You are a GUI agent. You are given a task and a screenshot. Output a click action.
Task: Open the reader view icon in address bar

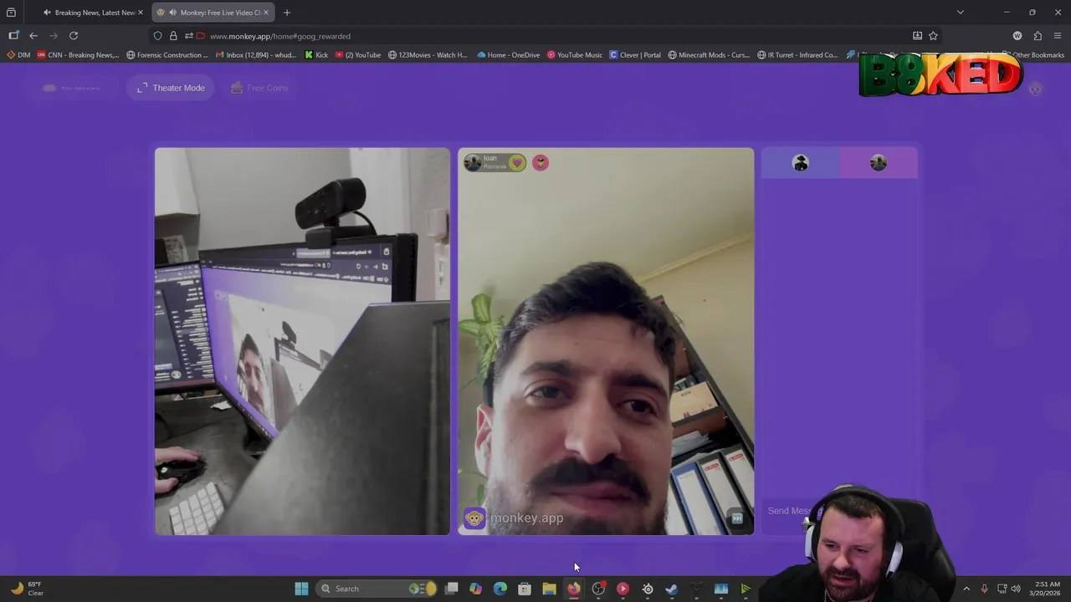click(x=917, y=36)
